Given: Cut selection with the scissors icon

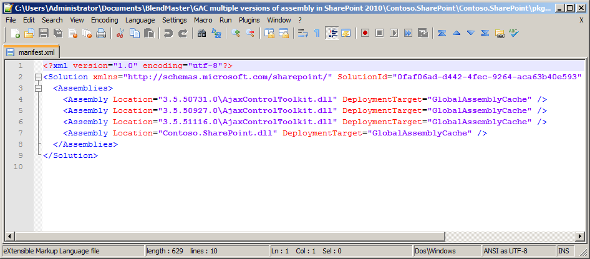Looking at the screenshot, I should [120, 34].
